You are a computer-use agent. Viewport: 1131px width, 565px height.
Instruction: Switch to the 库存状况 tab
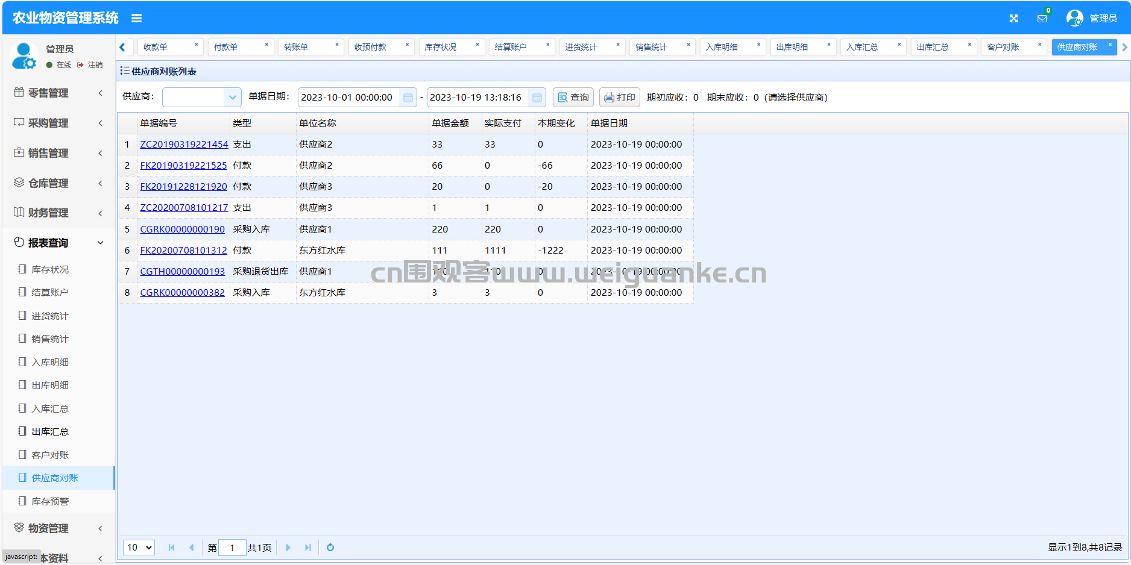tap(441, 47)
